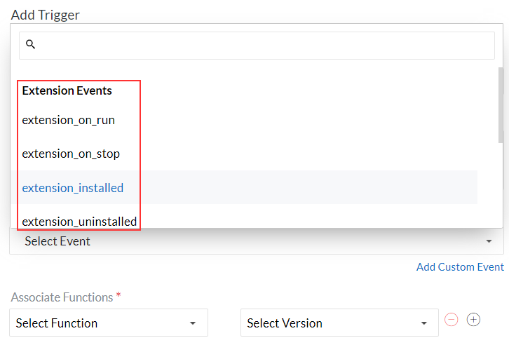Click the Extension Events group header
Image resolution: width=509 pixels, height=345 pixels.
tap(67, 90)
